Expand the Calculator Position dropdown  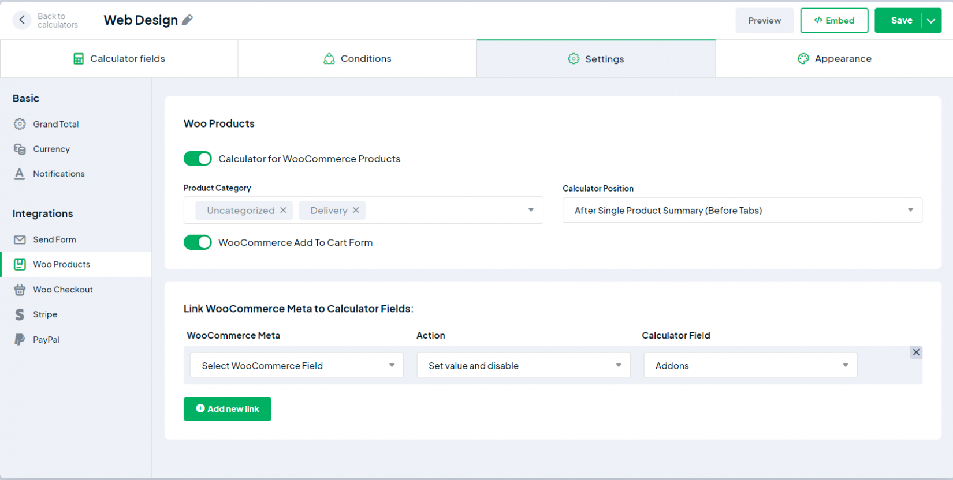[x=742, y=211]
